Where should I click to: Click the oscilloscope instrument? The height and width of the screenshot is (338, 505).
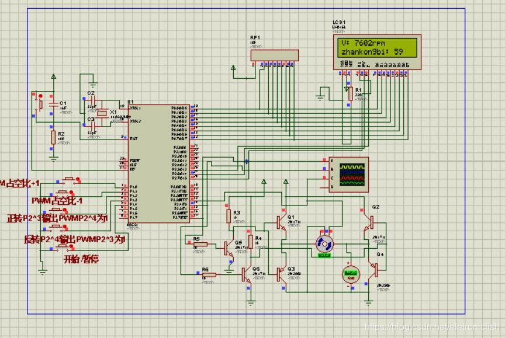click(350, 174)
